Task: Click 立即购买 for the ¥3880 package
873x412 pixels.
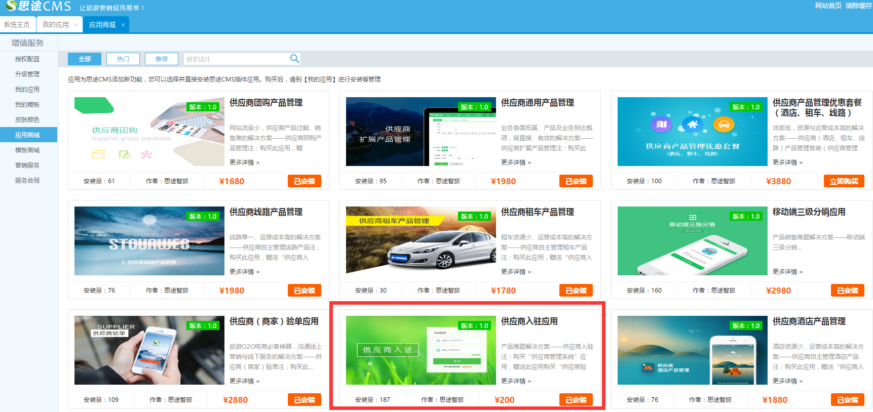Action: pos(844,181)
